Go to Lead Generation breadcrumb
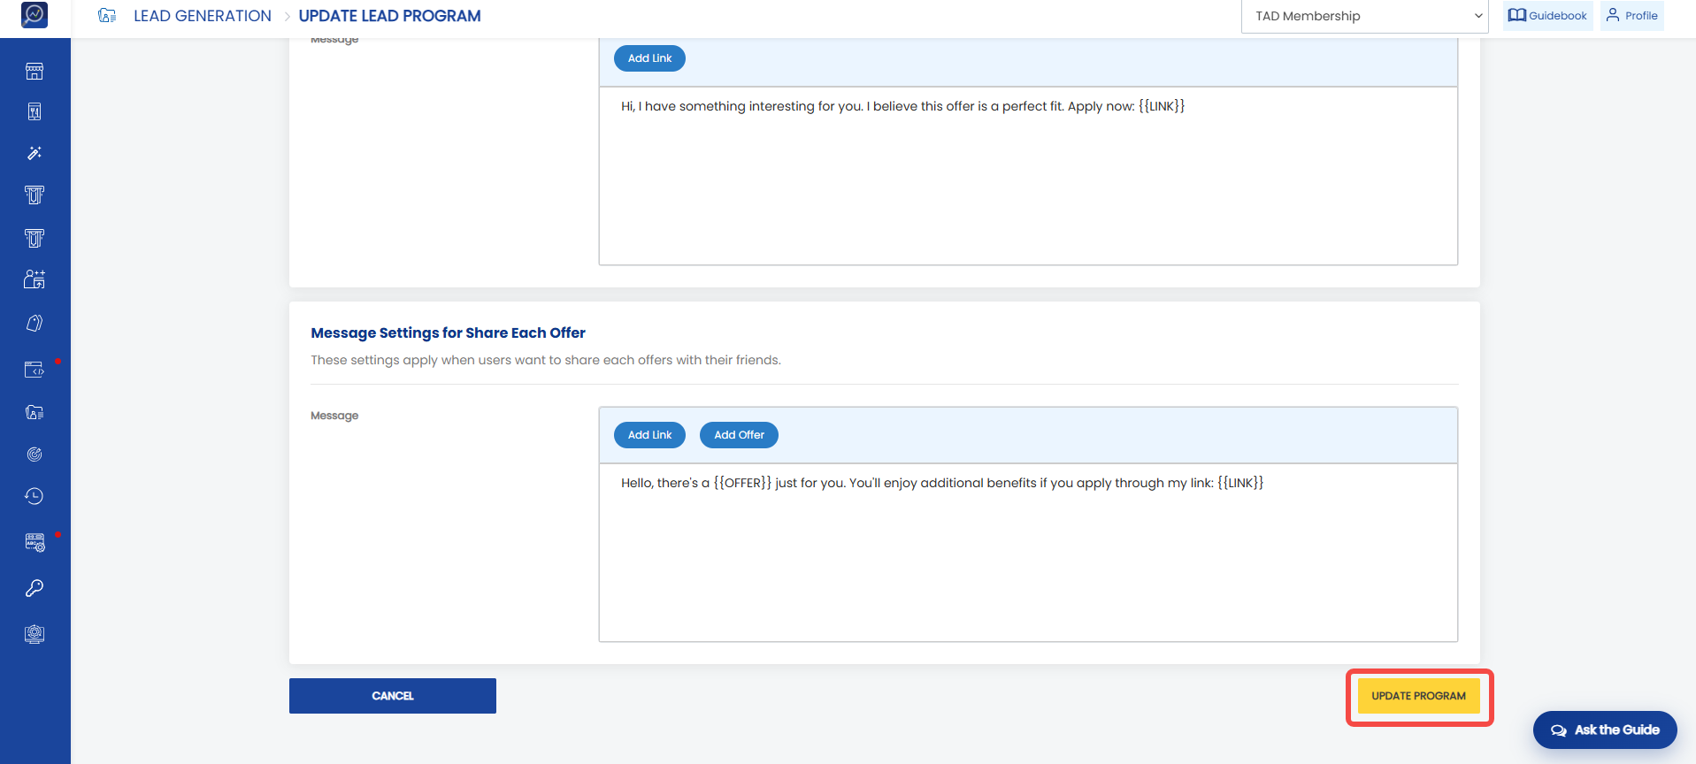This screenshot has width=1696, height=764. pyautogui.click(x=203, y=16)
